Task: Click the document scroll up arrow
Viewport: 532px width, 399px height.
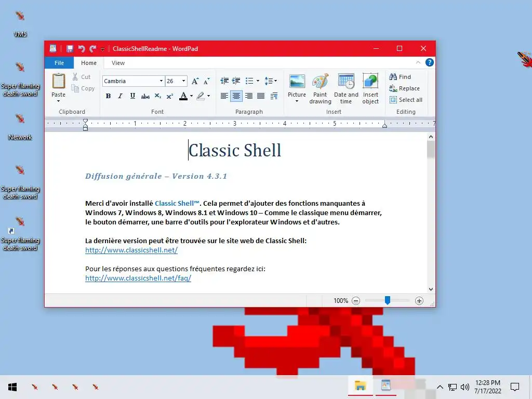Action: tap(431, 137)
